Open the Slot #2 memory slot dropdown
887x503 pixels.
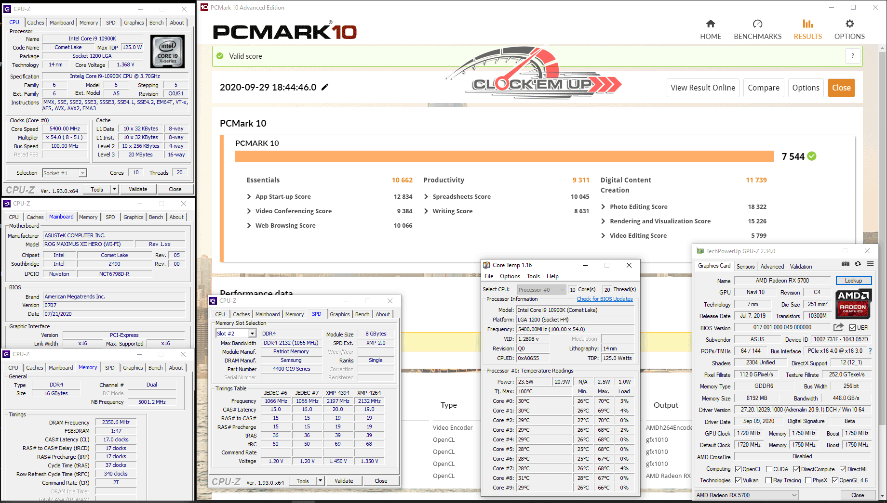click(252, 334)
